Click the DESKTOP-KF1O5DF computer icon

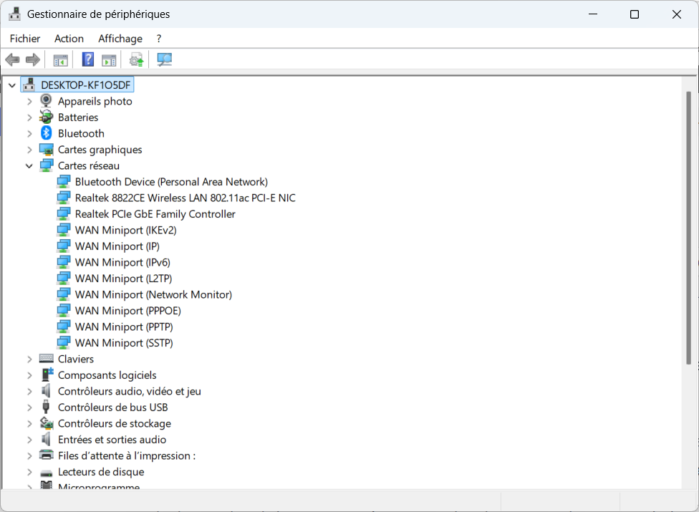pyautogui.click(x=29, y=84)
